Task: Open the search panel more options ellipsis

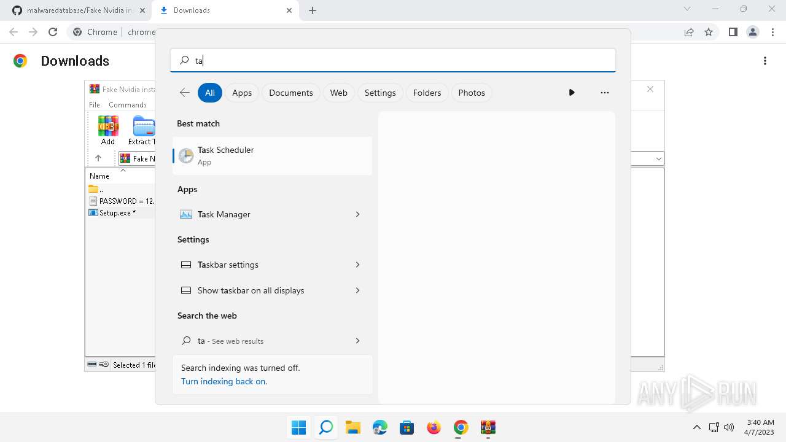Action: 605,93
